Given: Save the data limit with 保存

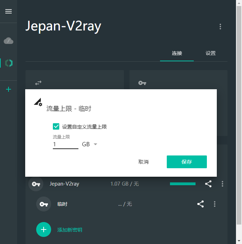Looking at the screenshot, I should coord(187,162).
